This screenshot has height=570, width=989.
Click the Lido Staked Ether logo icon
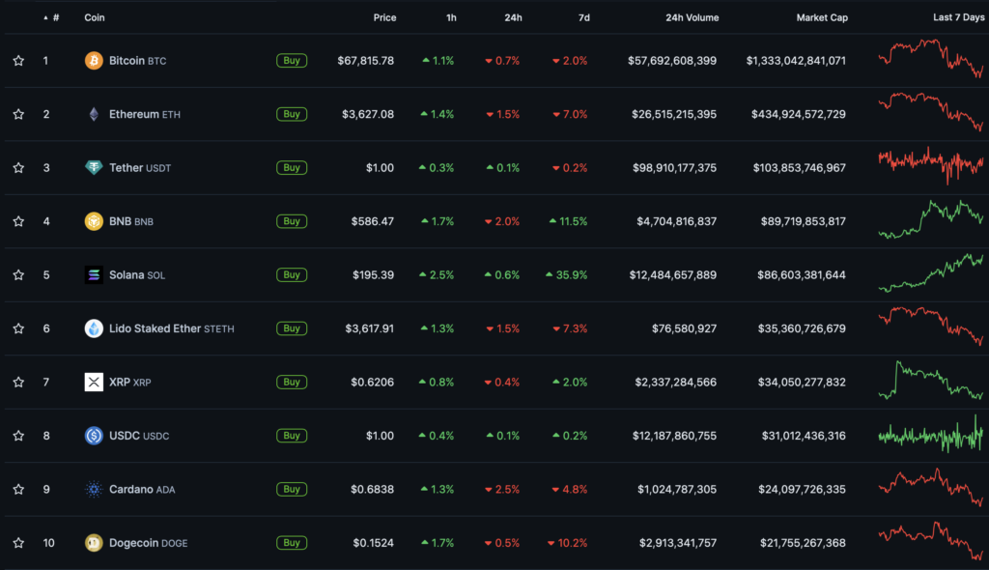point(94,328)
